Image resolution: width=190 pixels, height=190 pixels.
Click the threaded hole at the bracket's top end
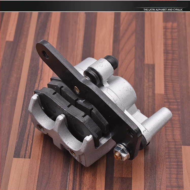click(45, 55)
